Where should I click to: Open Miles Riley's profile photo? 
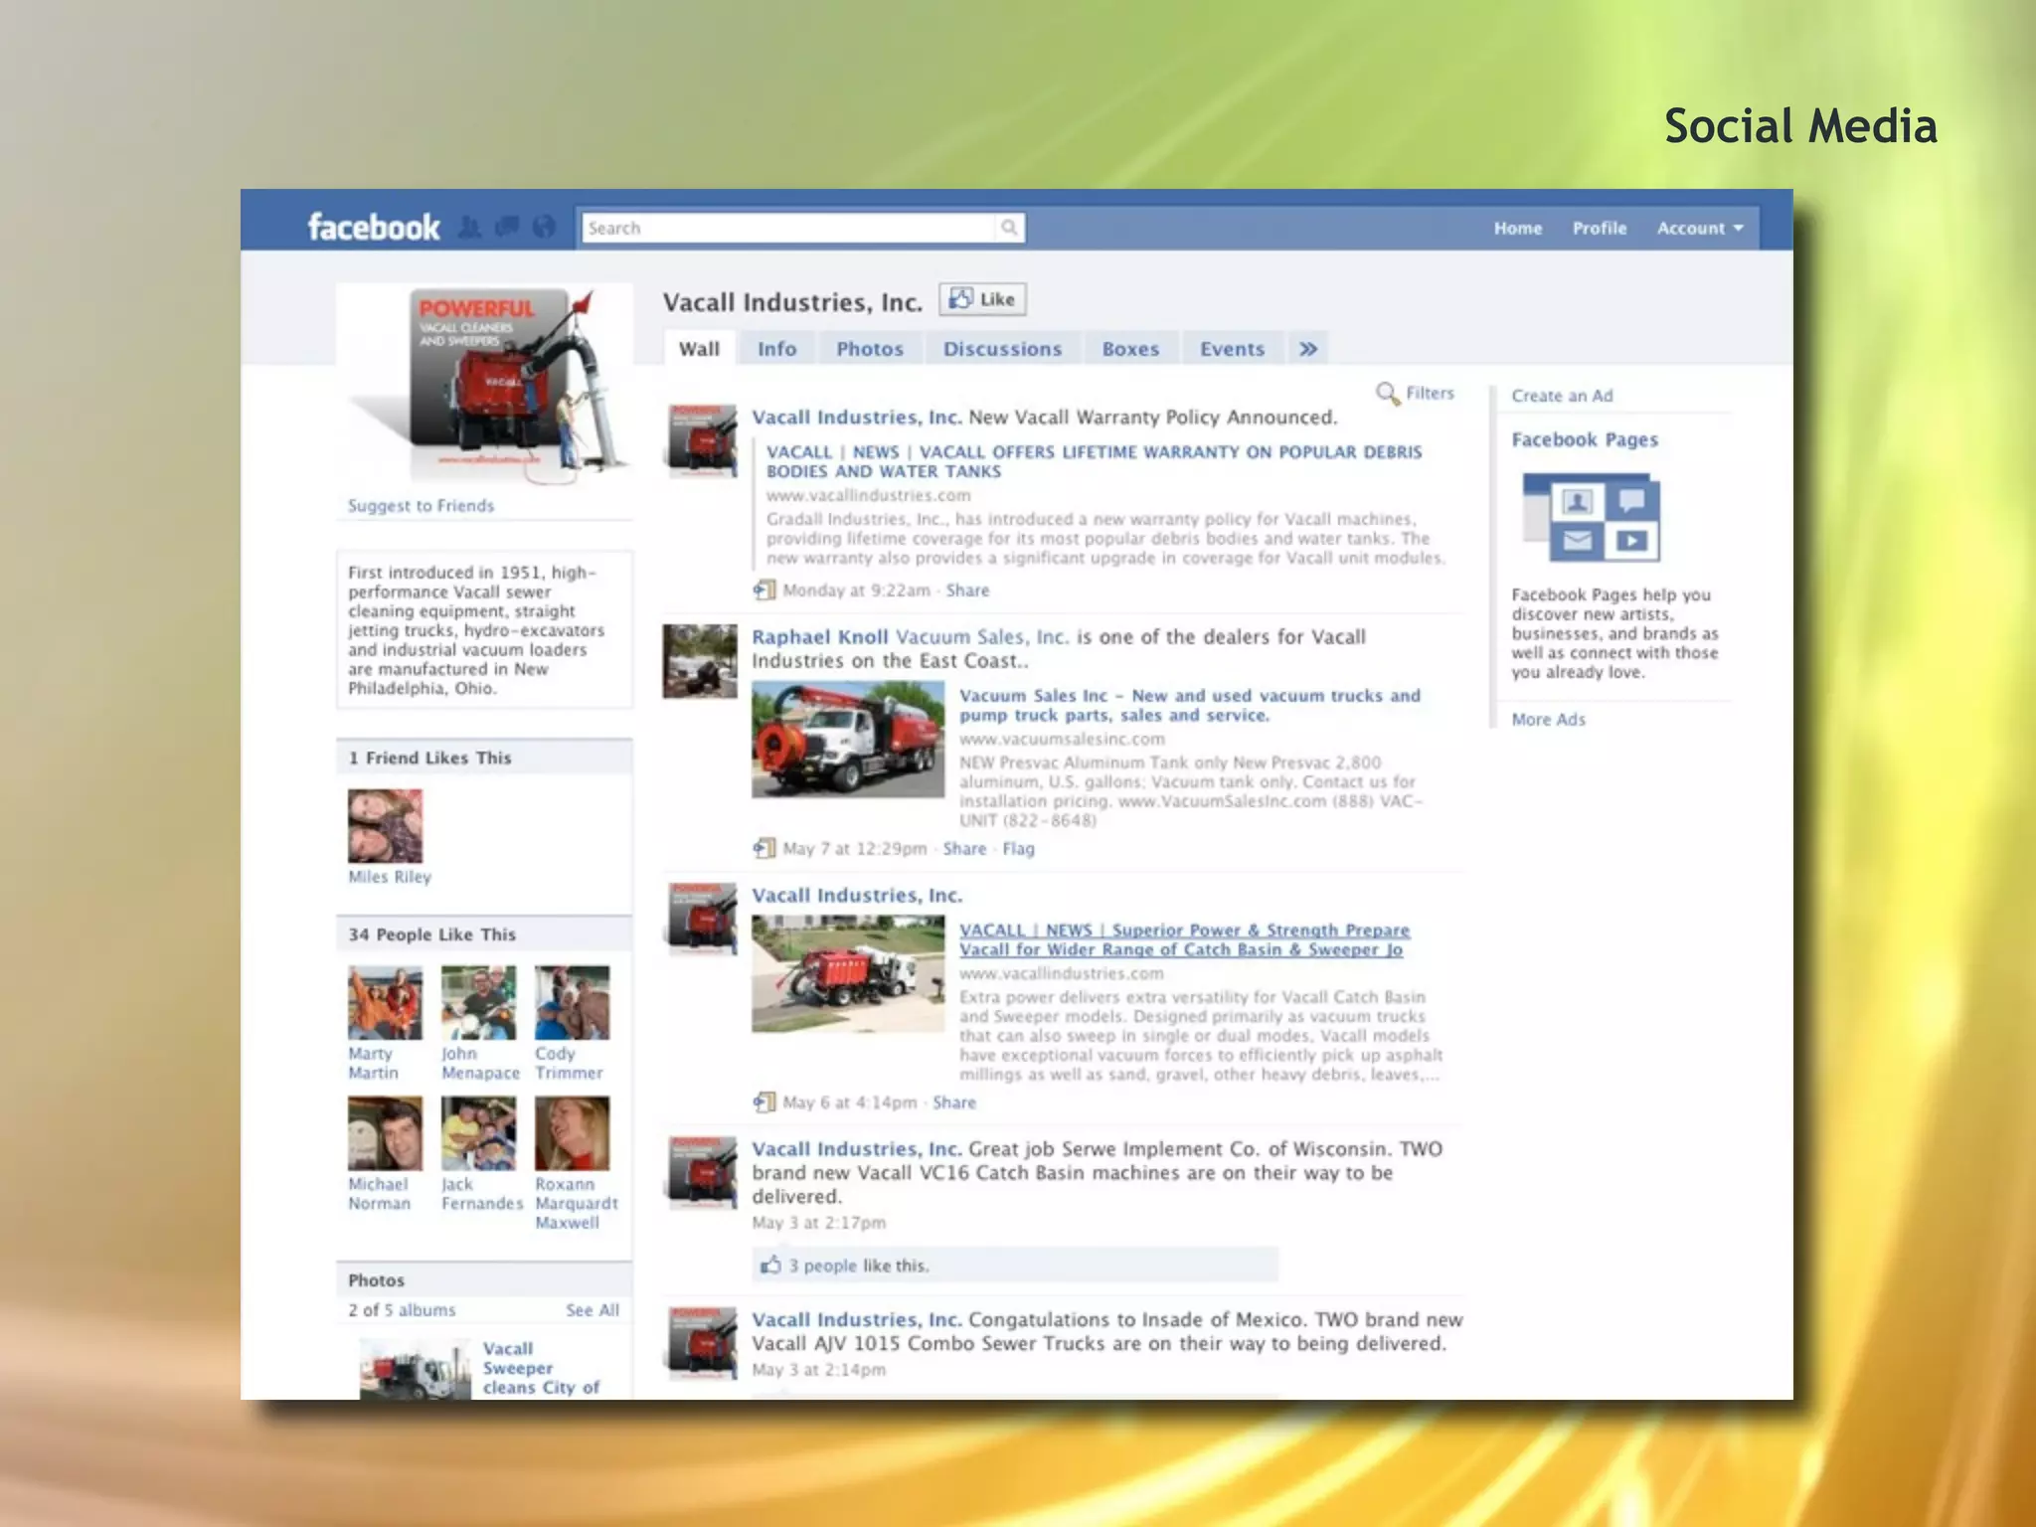point(385,826)
